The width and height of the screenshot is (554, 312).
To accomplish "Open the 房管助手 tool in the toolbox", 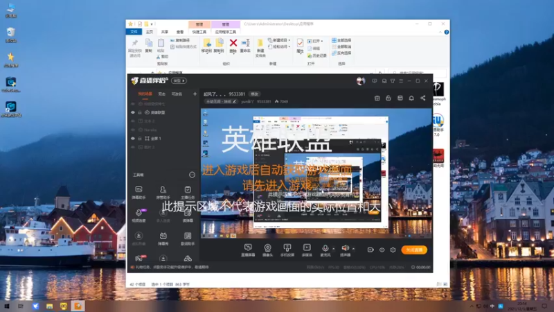I will pyautogui.click(x=163, y=193).
